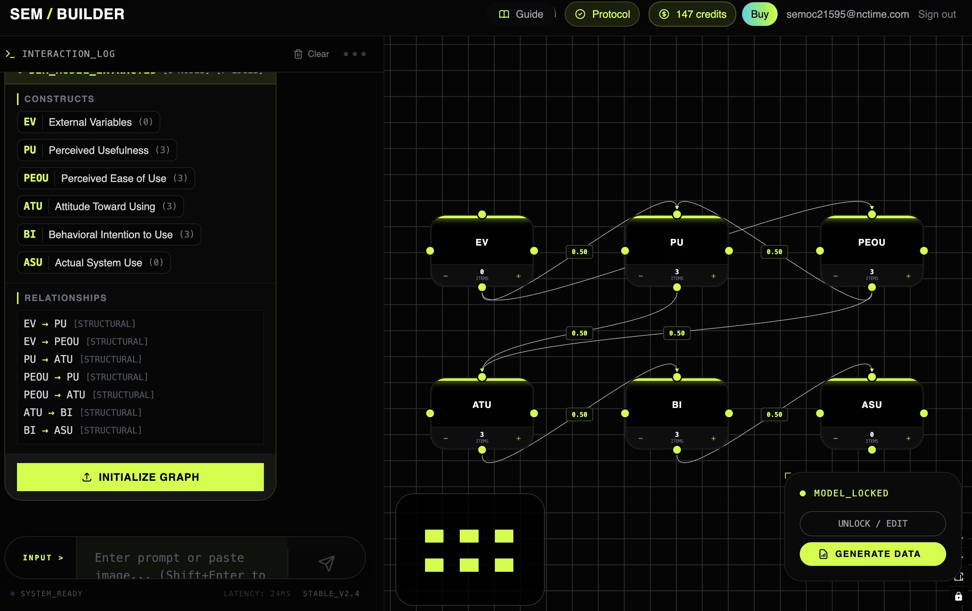Click the Initialize Graph button
972x611 pixels.
[x=140, y=477]
